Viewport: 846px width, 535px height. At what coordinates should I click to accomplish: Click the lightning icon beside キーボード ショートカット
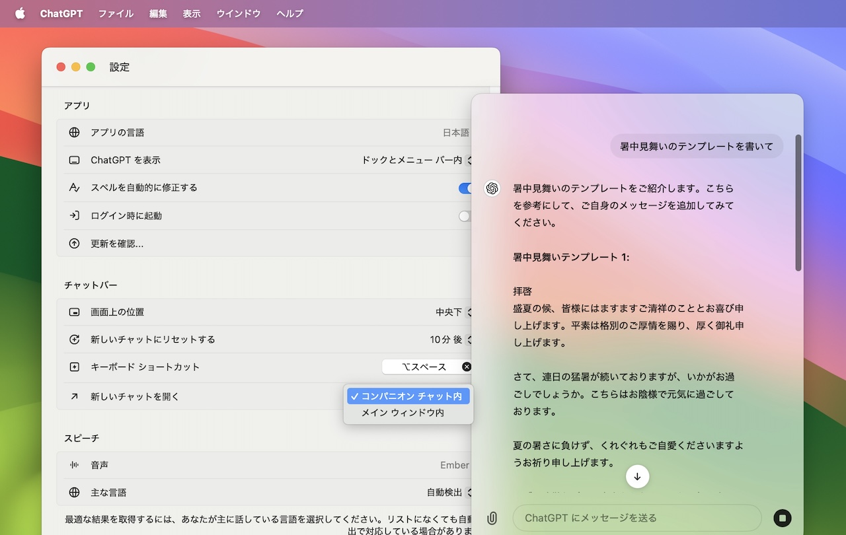74,367
